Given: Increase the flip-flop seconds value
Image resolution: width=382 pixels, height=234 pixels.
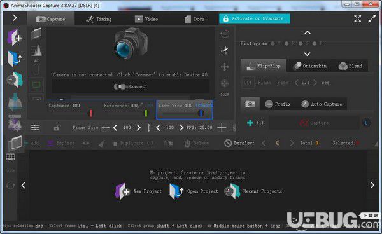Looking at the screenshot, I should tap(315, 83).
